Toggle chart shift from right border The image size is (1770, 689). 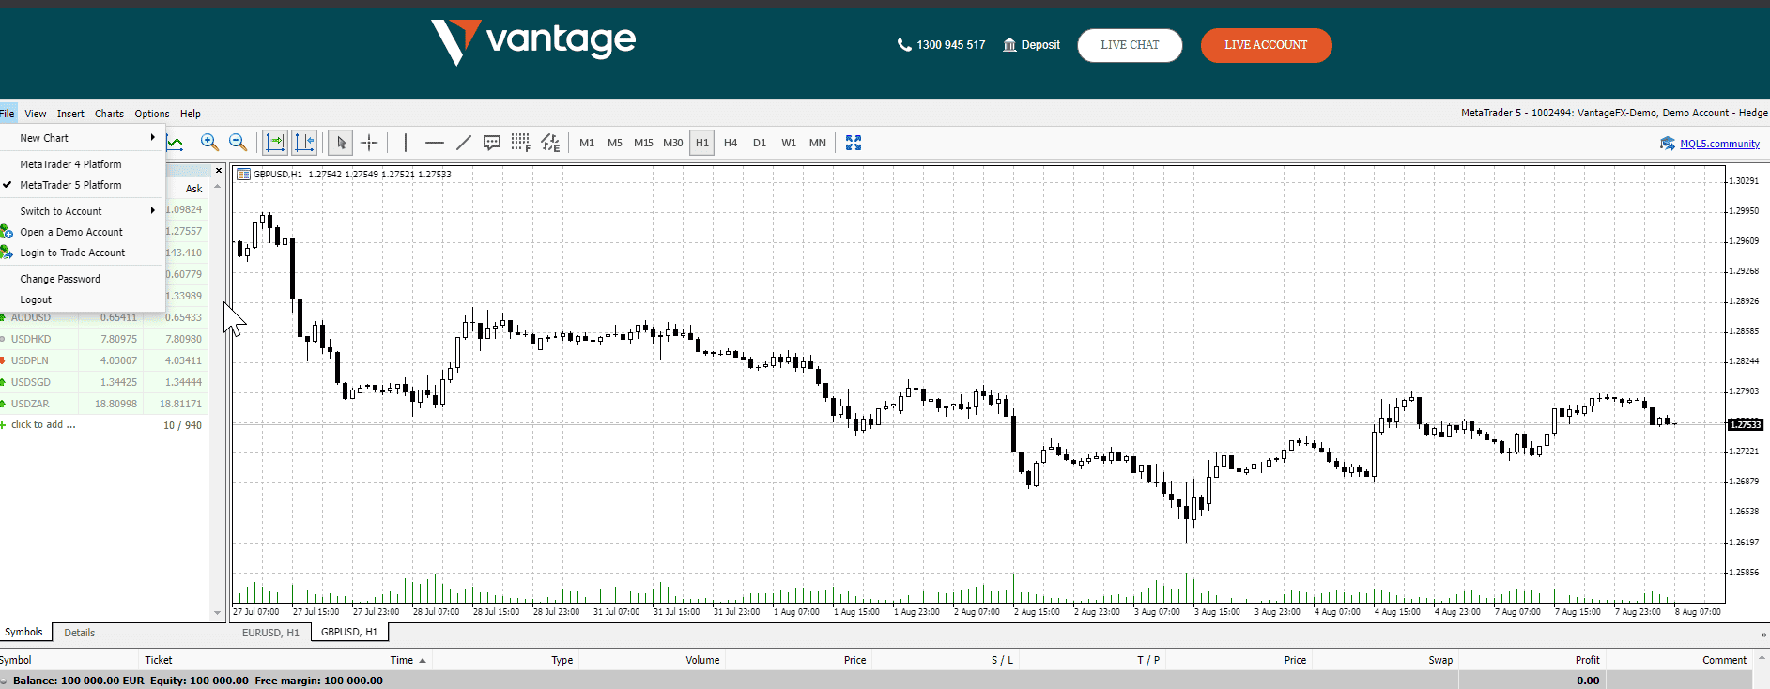304,143
